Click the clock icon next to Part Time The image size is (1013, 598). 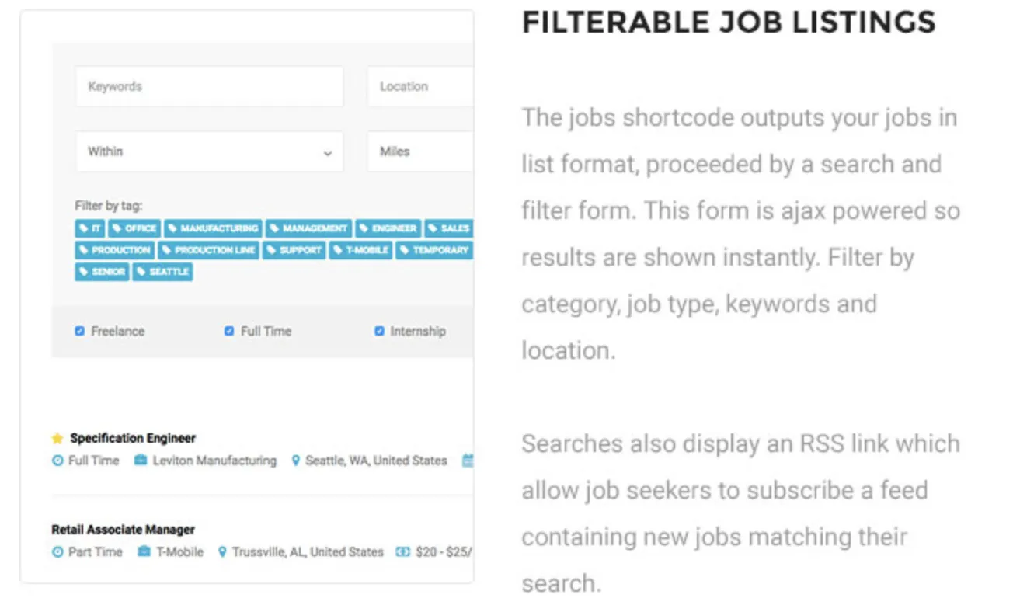[x=57, y=552]
